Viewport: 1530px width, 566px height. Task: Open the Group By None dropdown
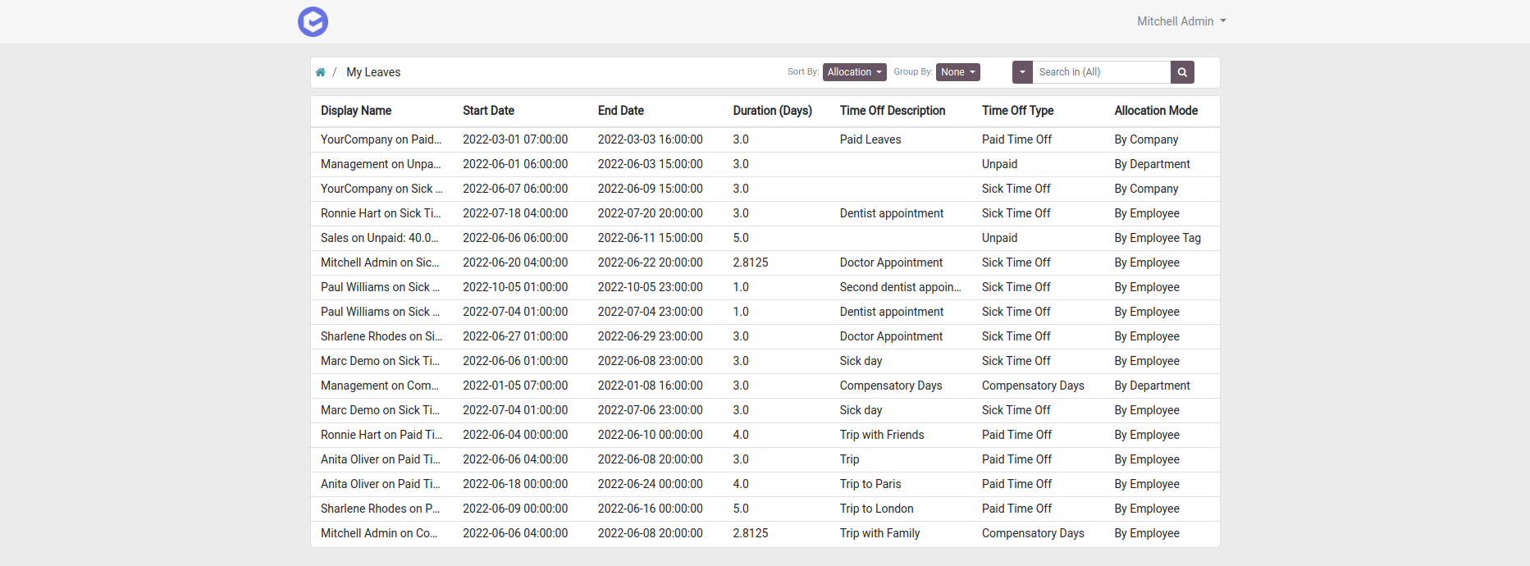958,72
